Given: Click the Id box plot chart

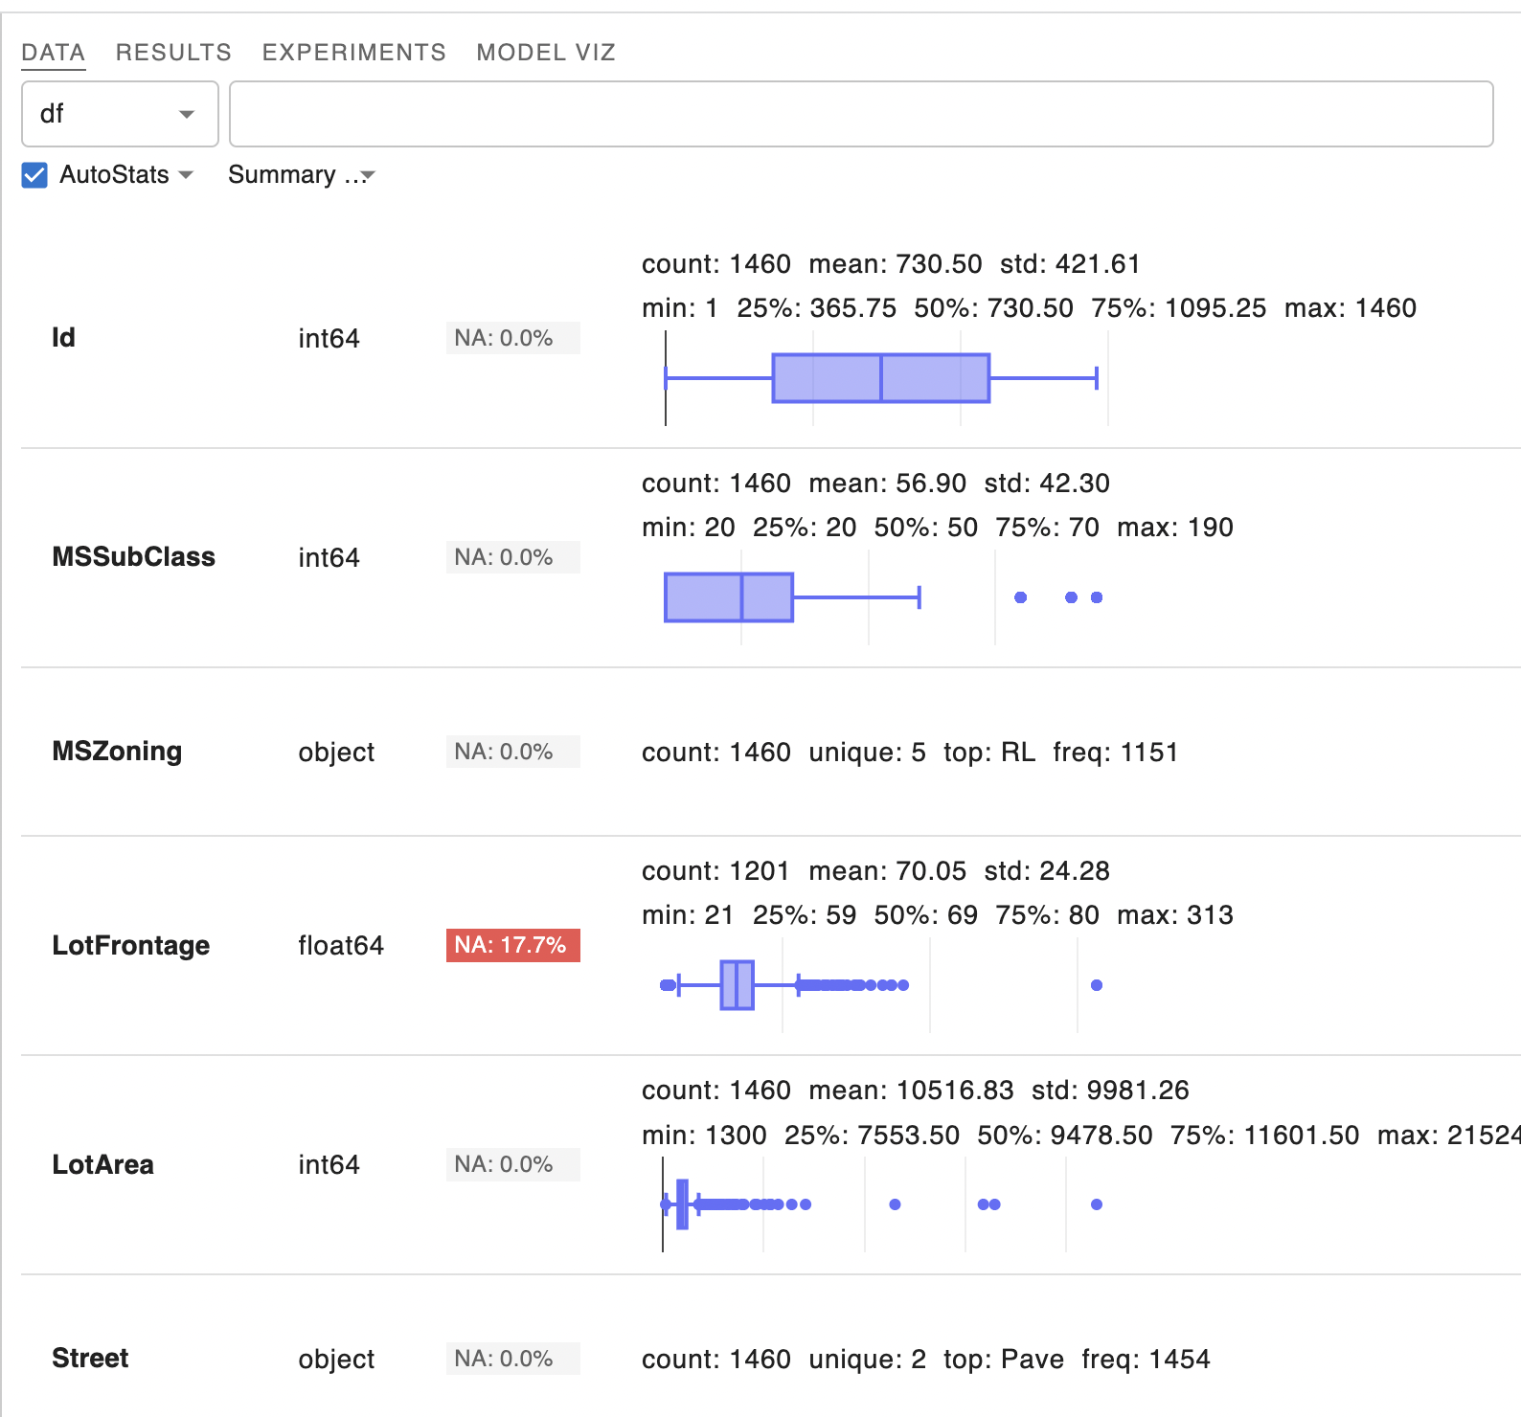Looking at the screenshot, I should [x=880, y=378].
